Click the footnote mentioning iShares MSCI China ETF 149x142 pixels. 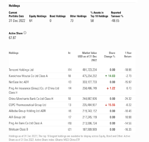[69, 138]
